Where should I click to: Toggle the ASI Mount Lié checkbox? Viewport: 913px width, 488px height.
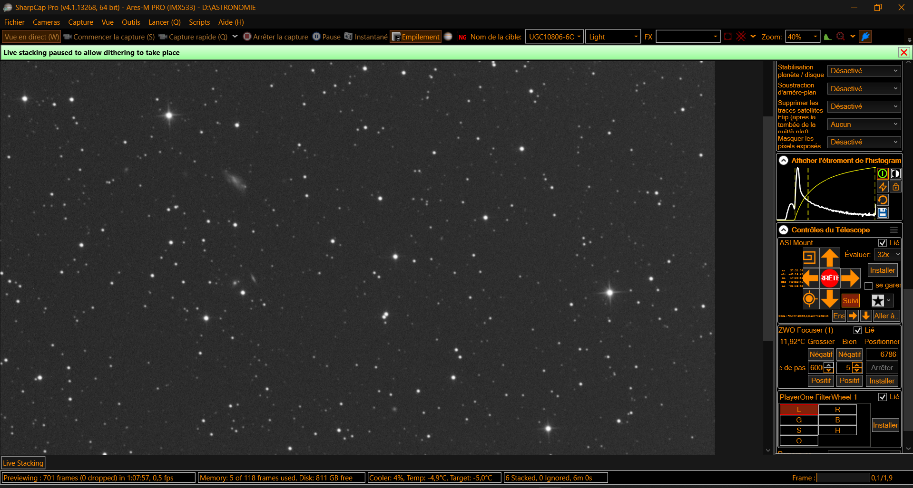point(882,243)
